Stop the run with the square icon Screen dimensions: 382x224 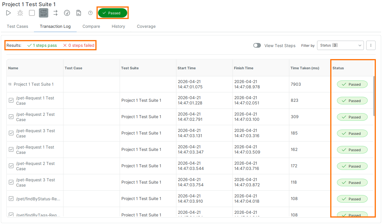(32, 13)
